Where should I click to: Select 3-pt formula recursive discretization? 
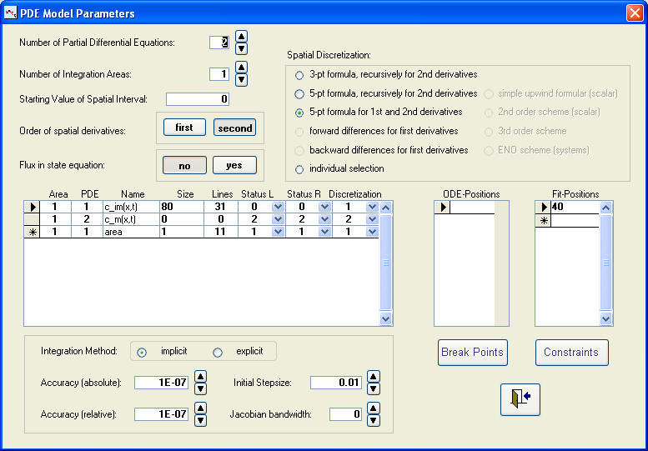point(299,75)
